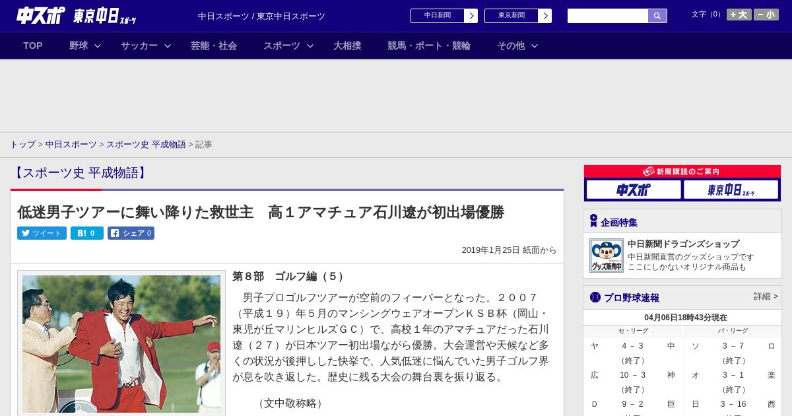
Task: Bookmark article with Hatena B! button
Action: pos(87,233)
